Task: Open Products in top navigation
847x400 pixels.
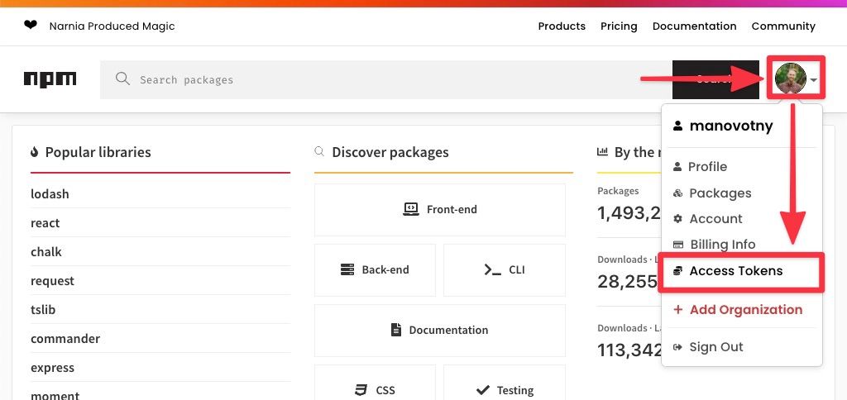Action: pyautogui.click(x=562, y=26)
